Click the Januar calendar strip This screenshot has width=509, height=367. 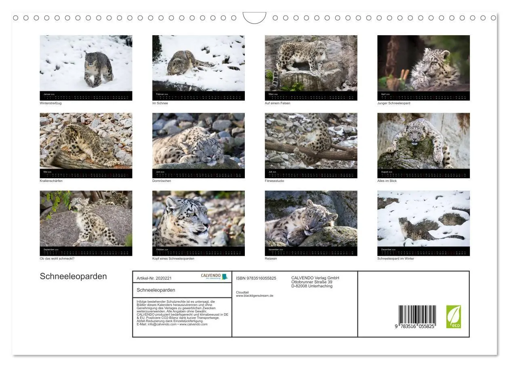click(86, 96)
